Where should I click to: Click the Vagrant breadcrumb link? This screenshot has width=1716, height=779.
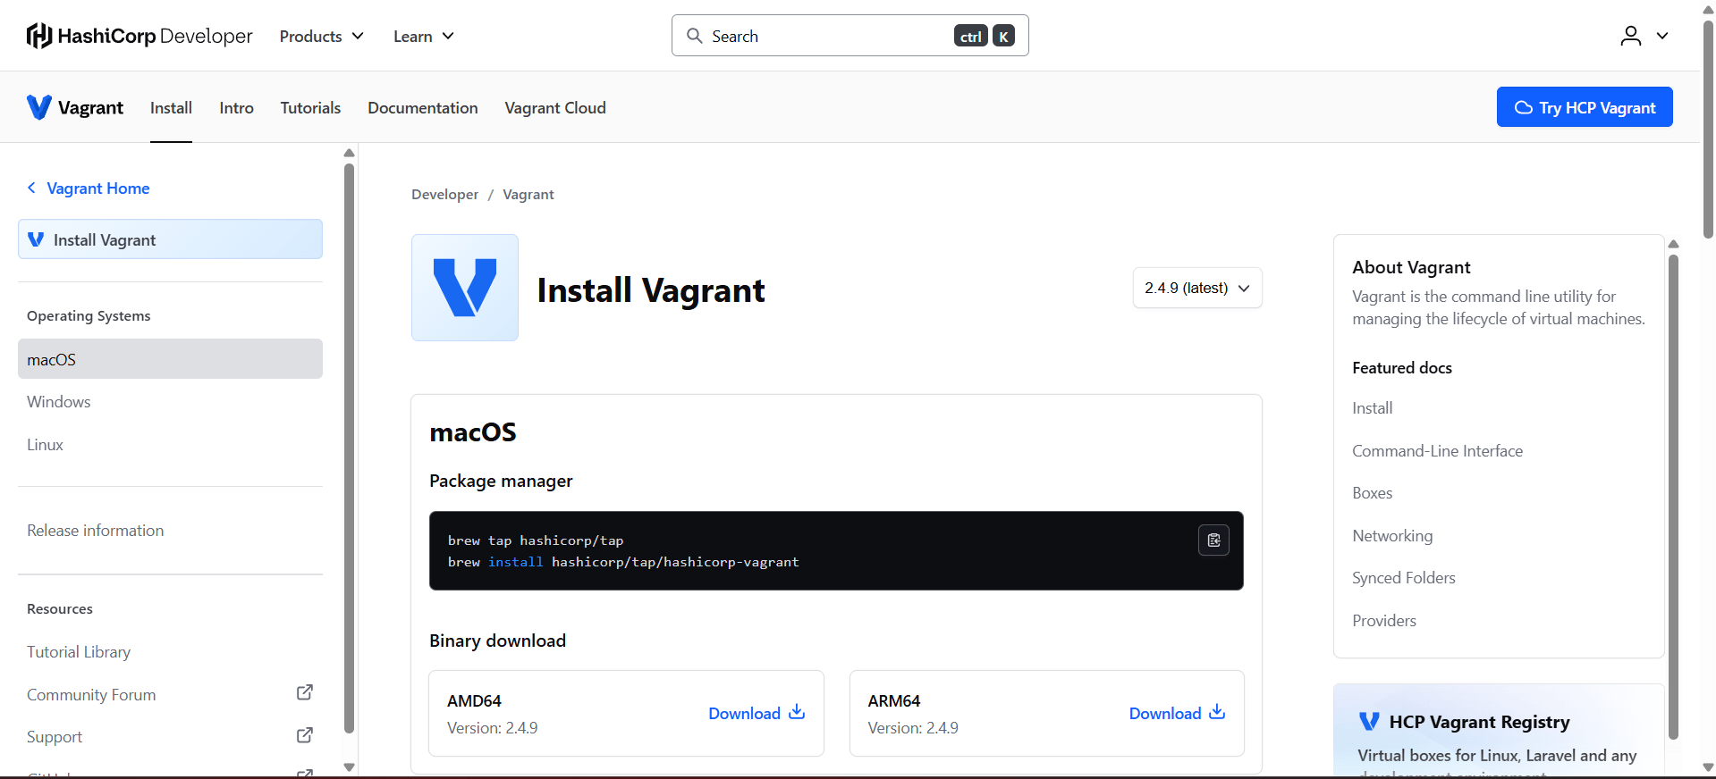coord(528,195)
